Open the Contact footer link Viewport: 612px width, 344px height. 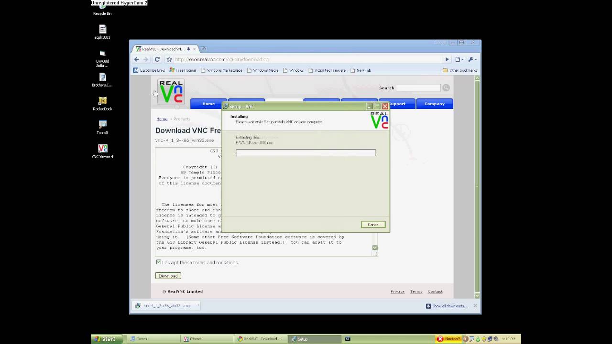pos(435,291)
